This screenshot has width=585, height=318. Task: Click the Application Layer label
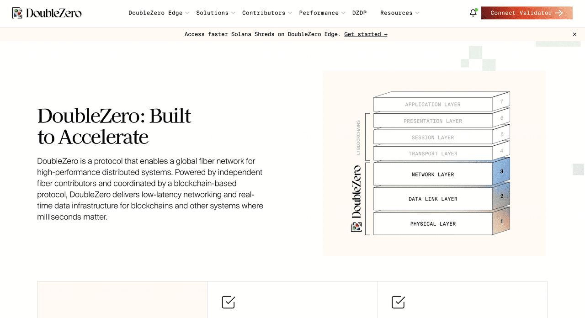click(433, 105)
